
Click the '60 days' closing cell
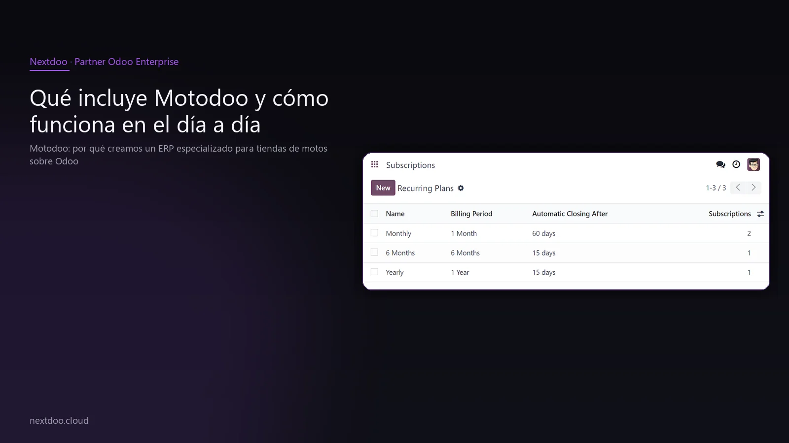tap(543, 233)
